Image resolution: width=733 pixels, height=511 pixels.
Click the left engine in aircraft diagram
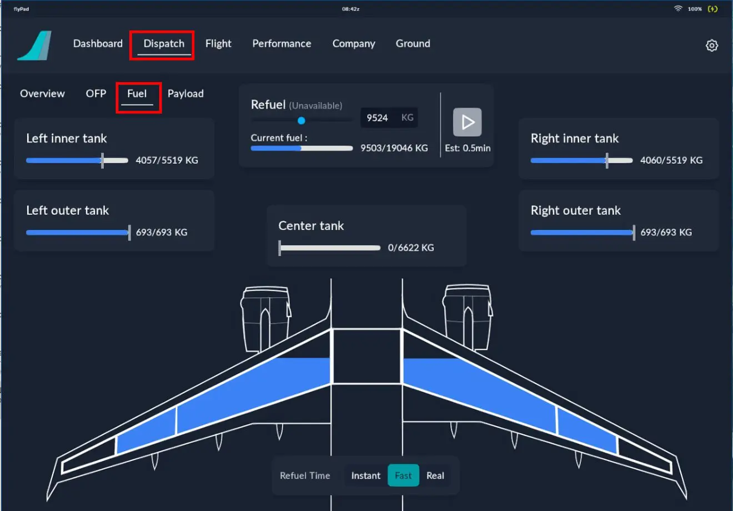[265, 317]
